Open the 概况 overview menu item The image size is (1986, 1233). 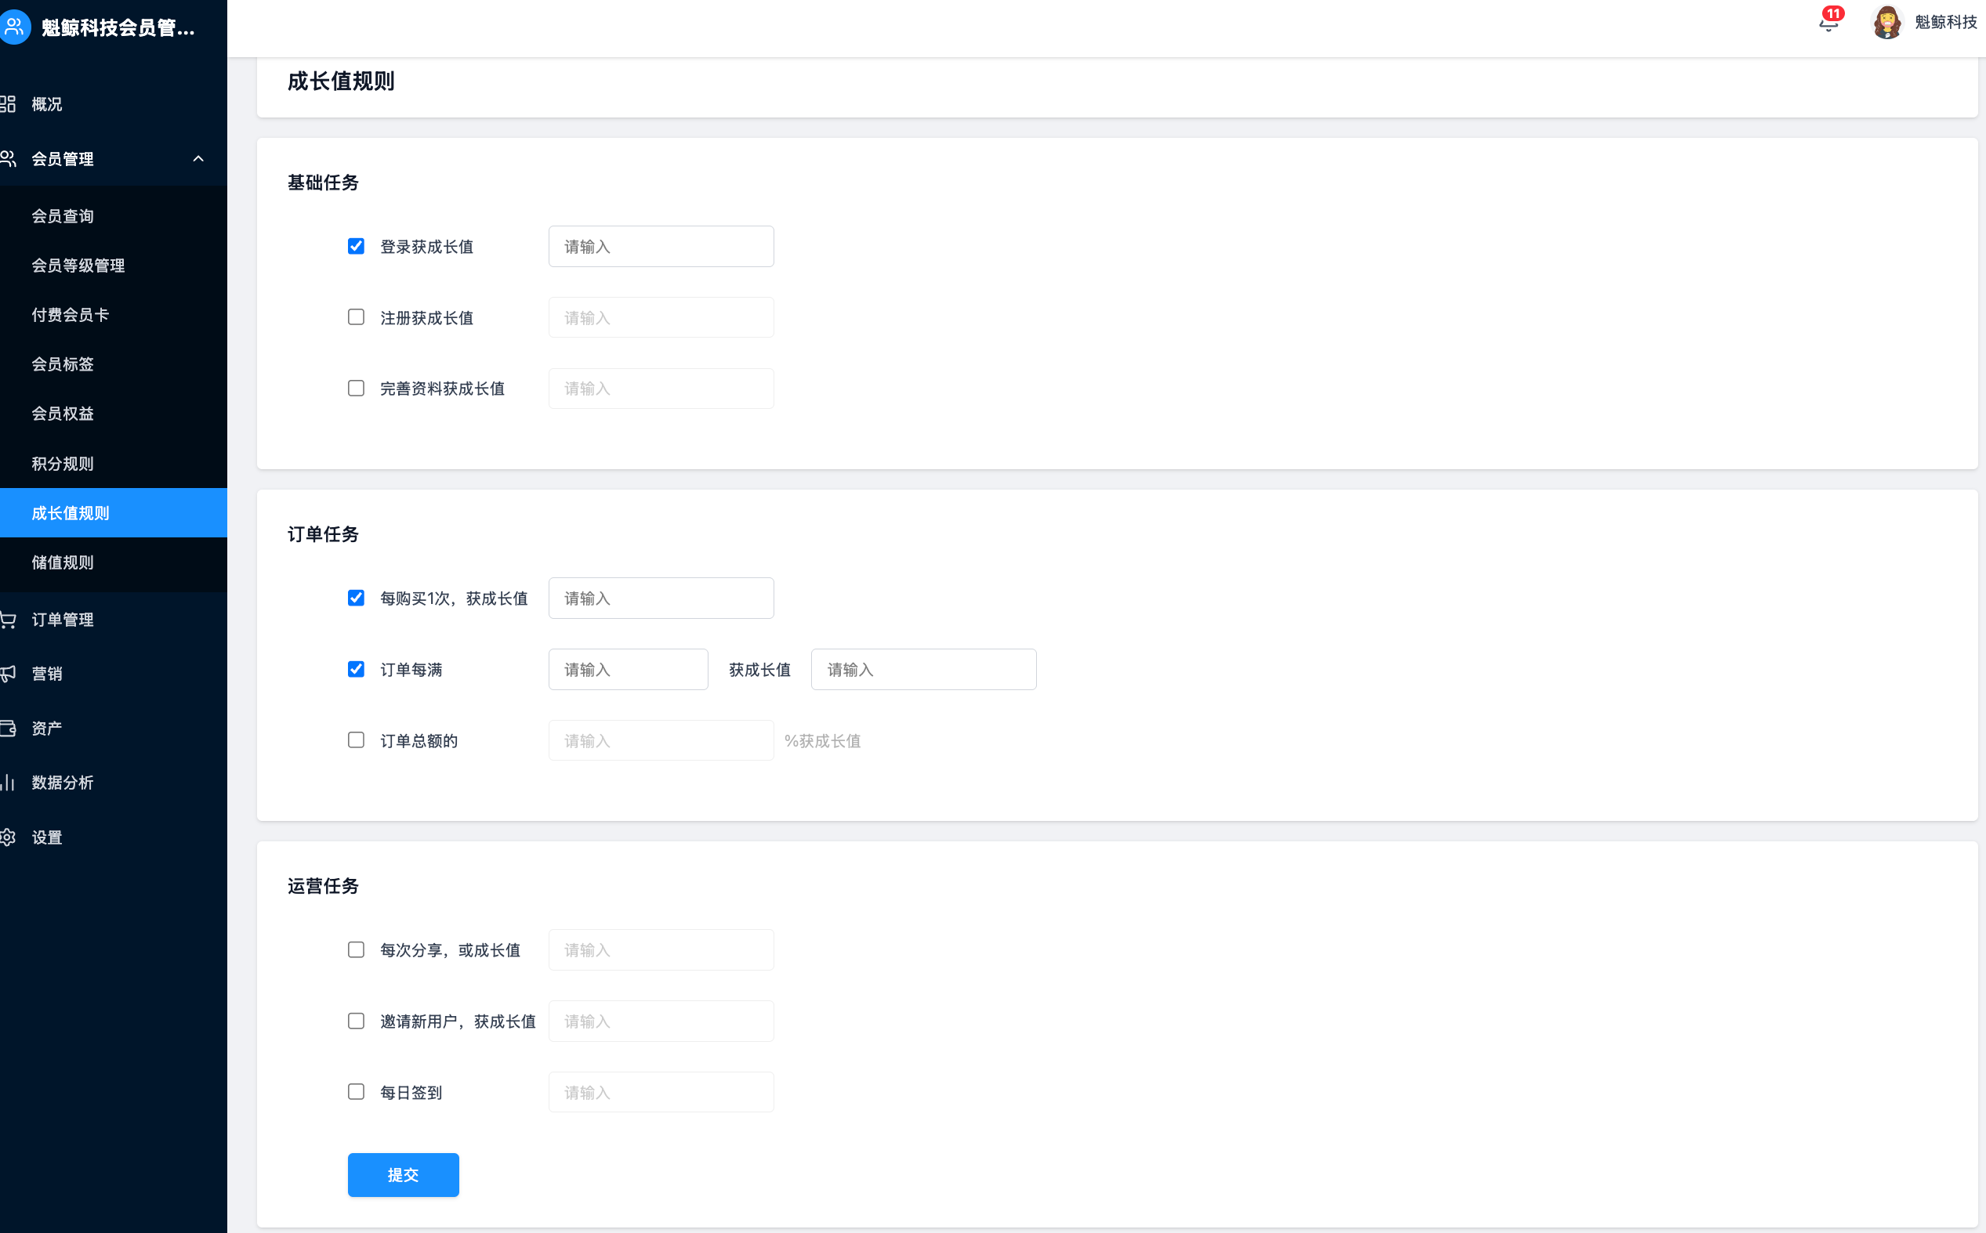coord(114,103)
